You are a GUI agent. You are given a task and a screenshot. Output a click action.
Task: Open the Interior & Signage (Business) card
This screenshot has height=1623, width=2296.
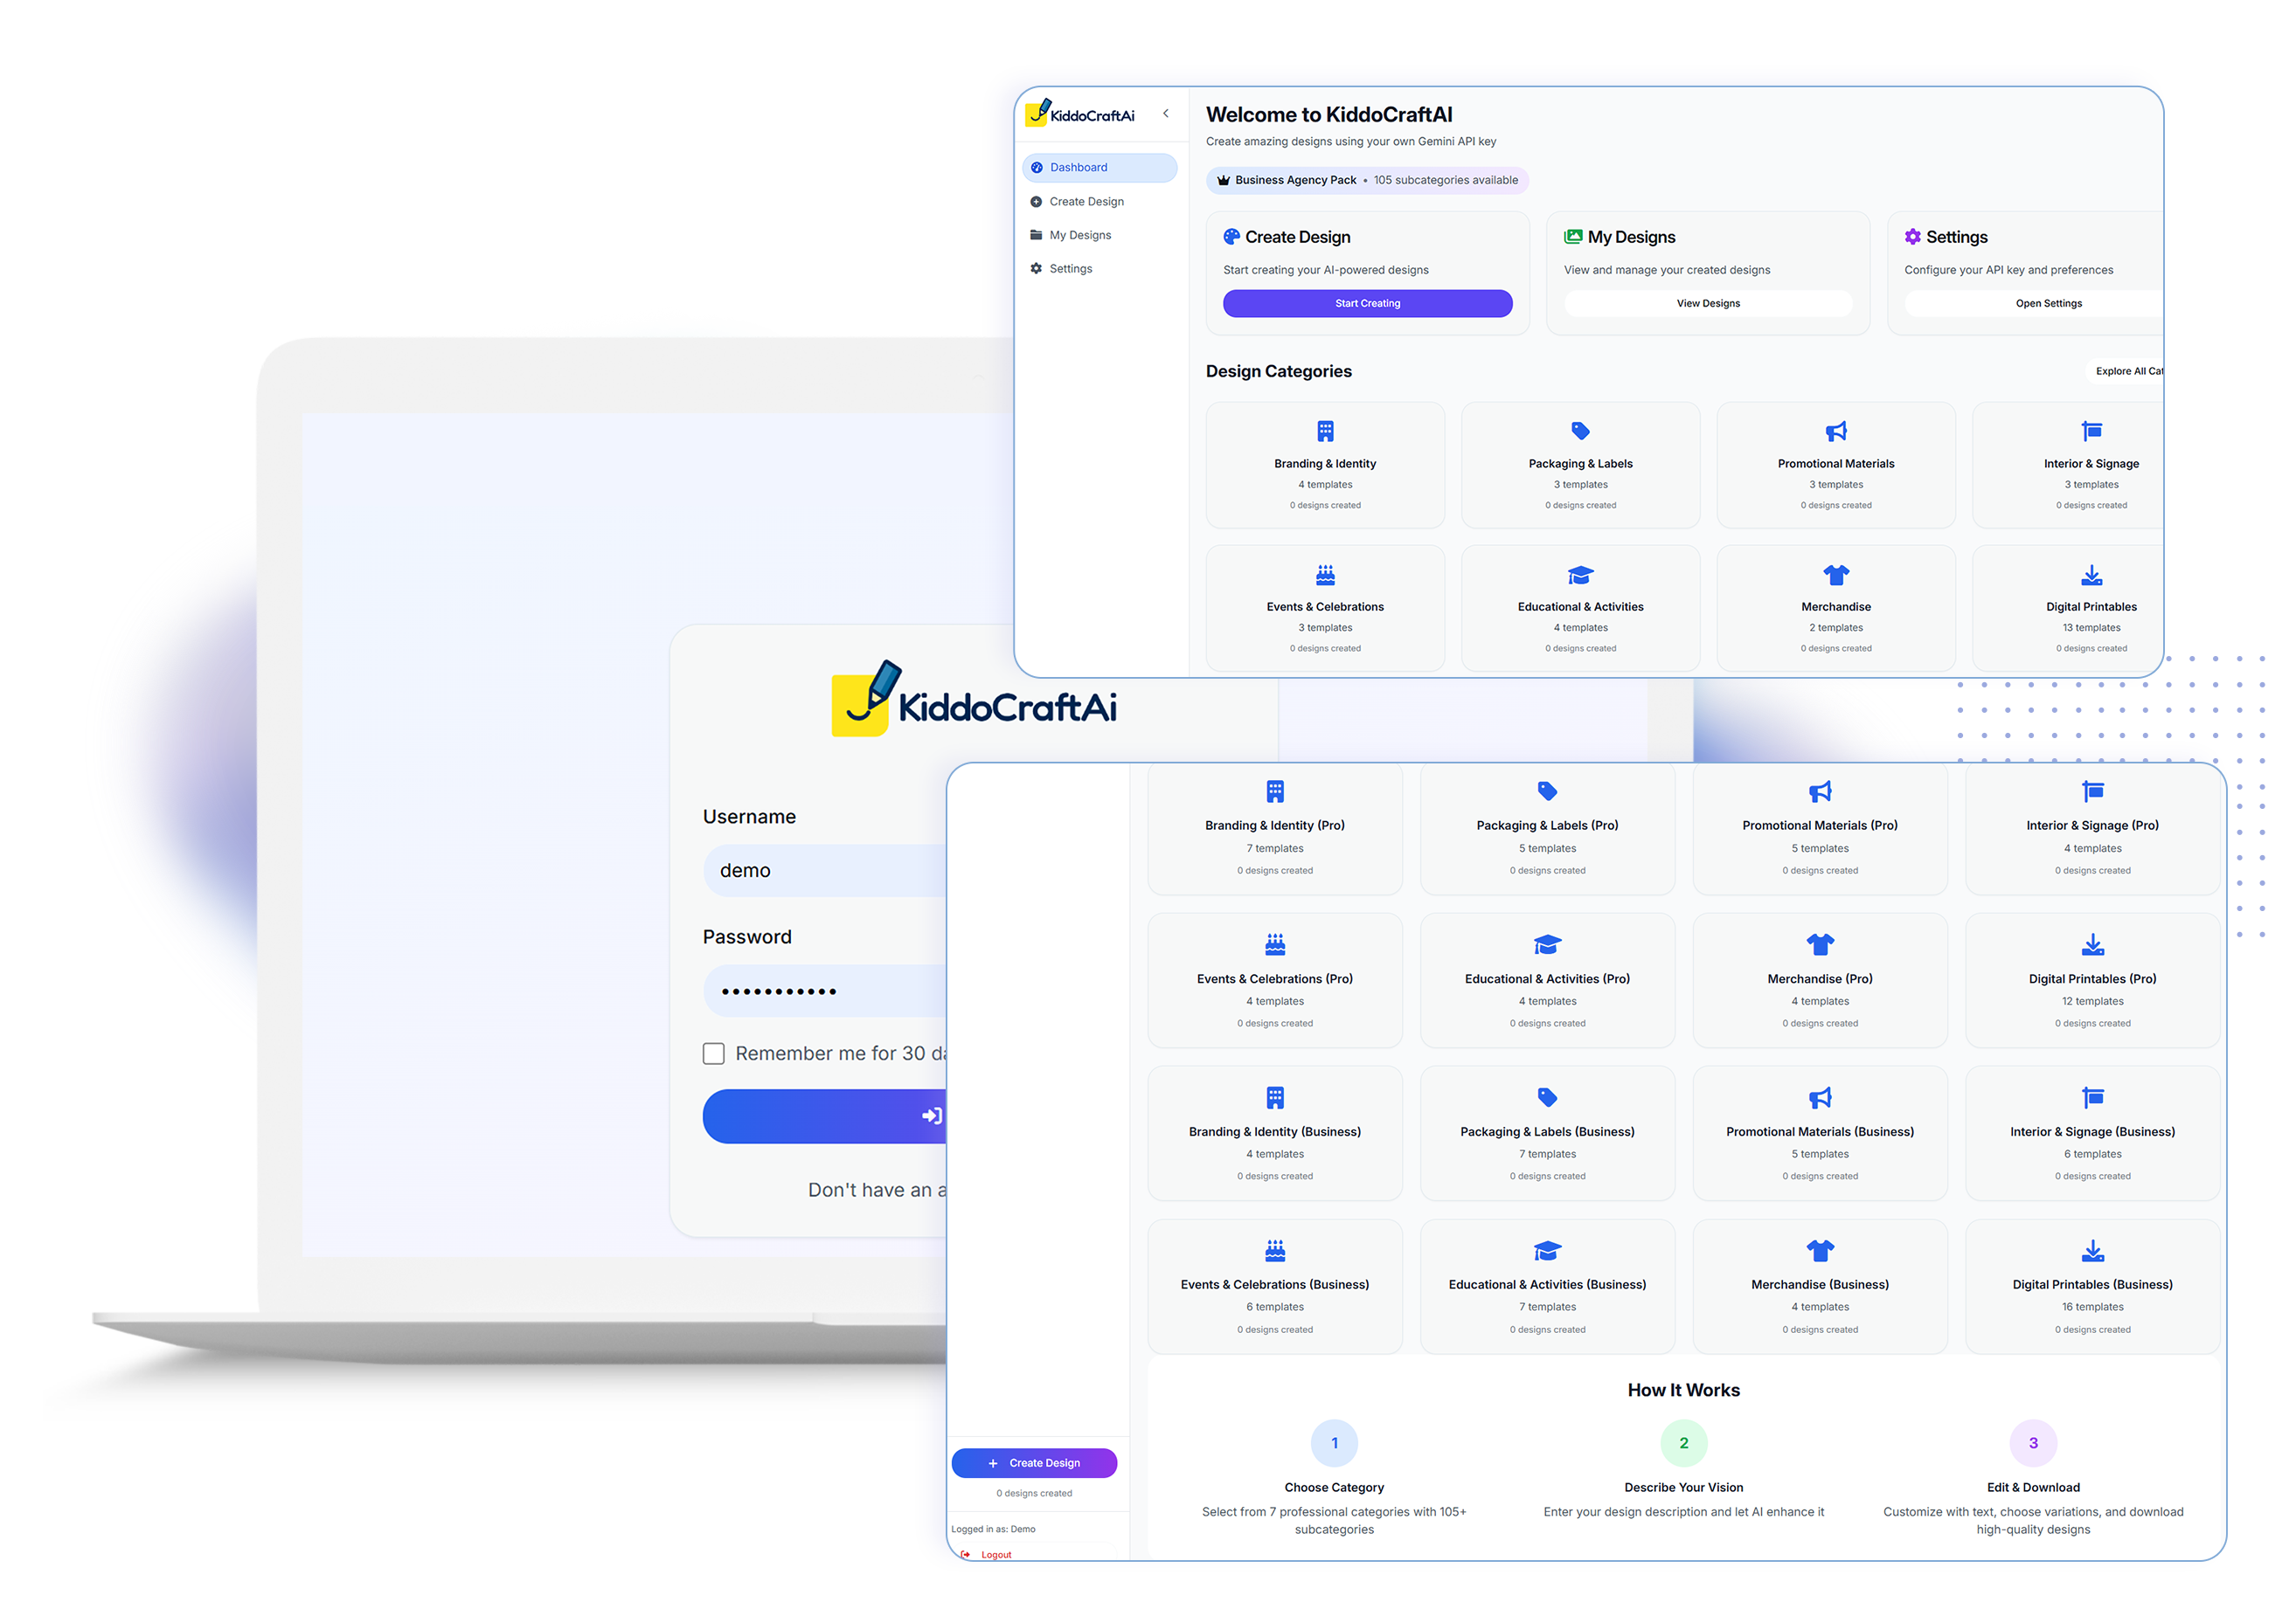tap(2092, 1133)
